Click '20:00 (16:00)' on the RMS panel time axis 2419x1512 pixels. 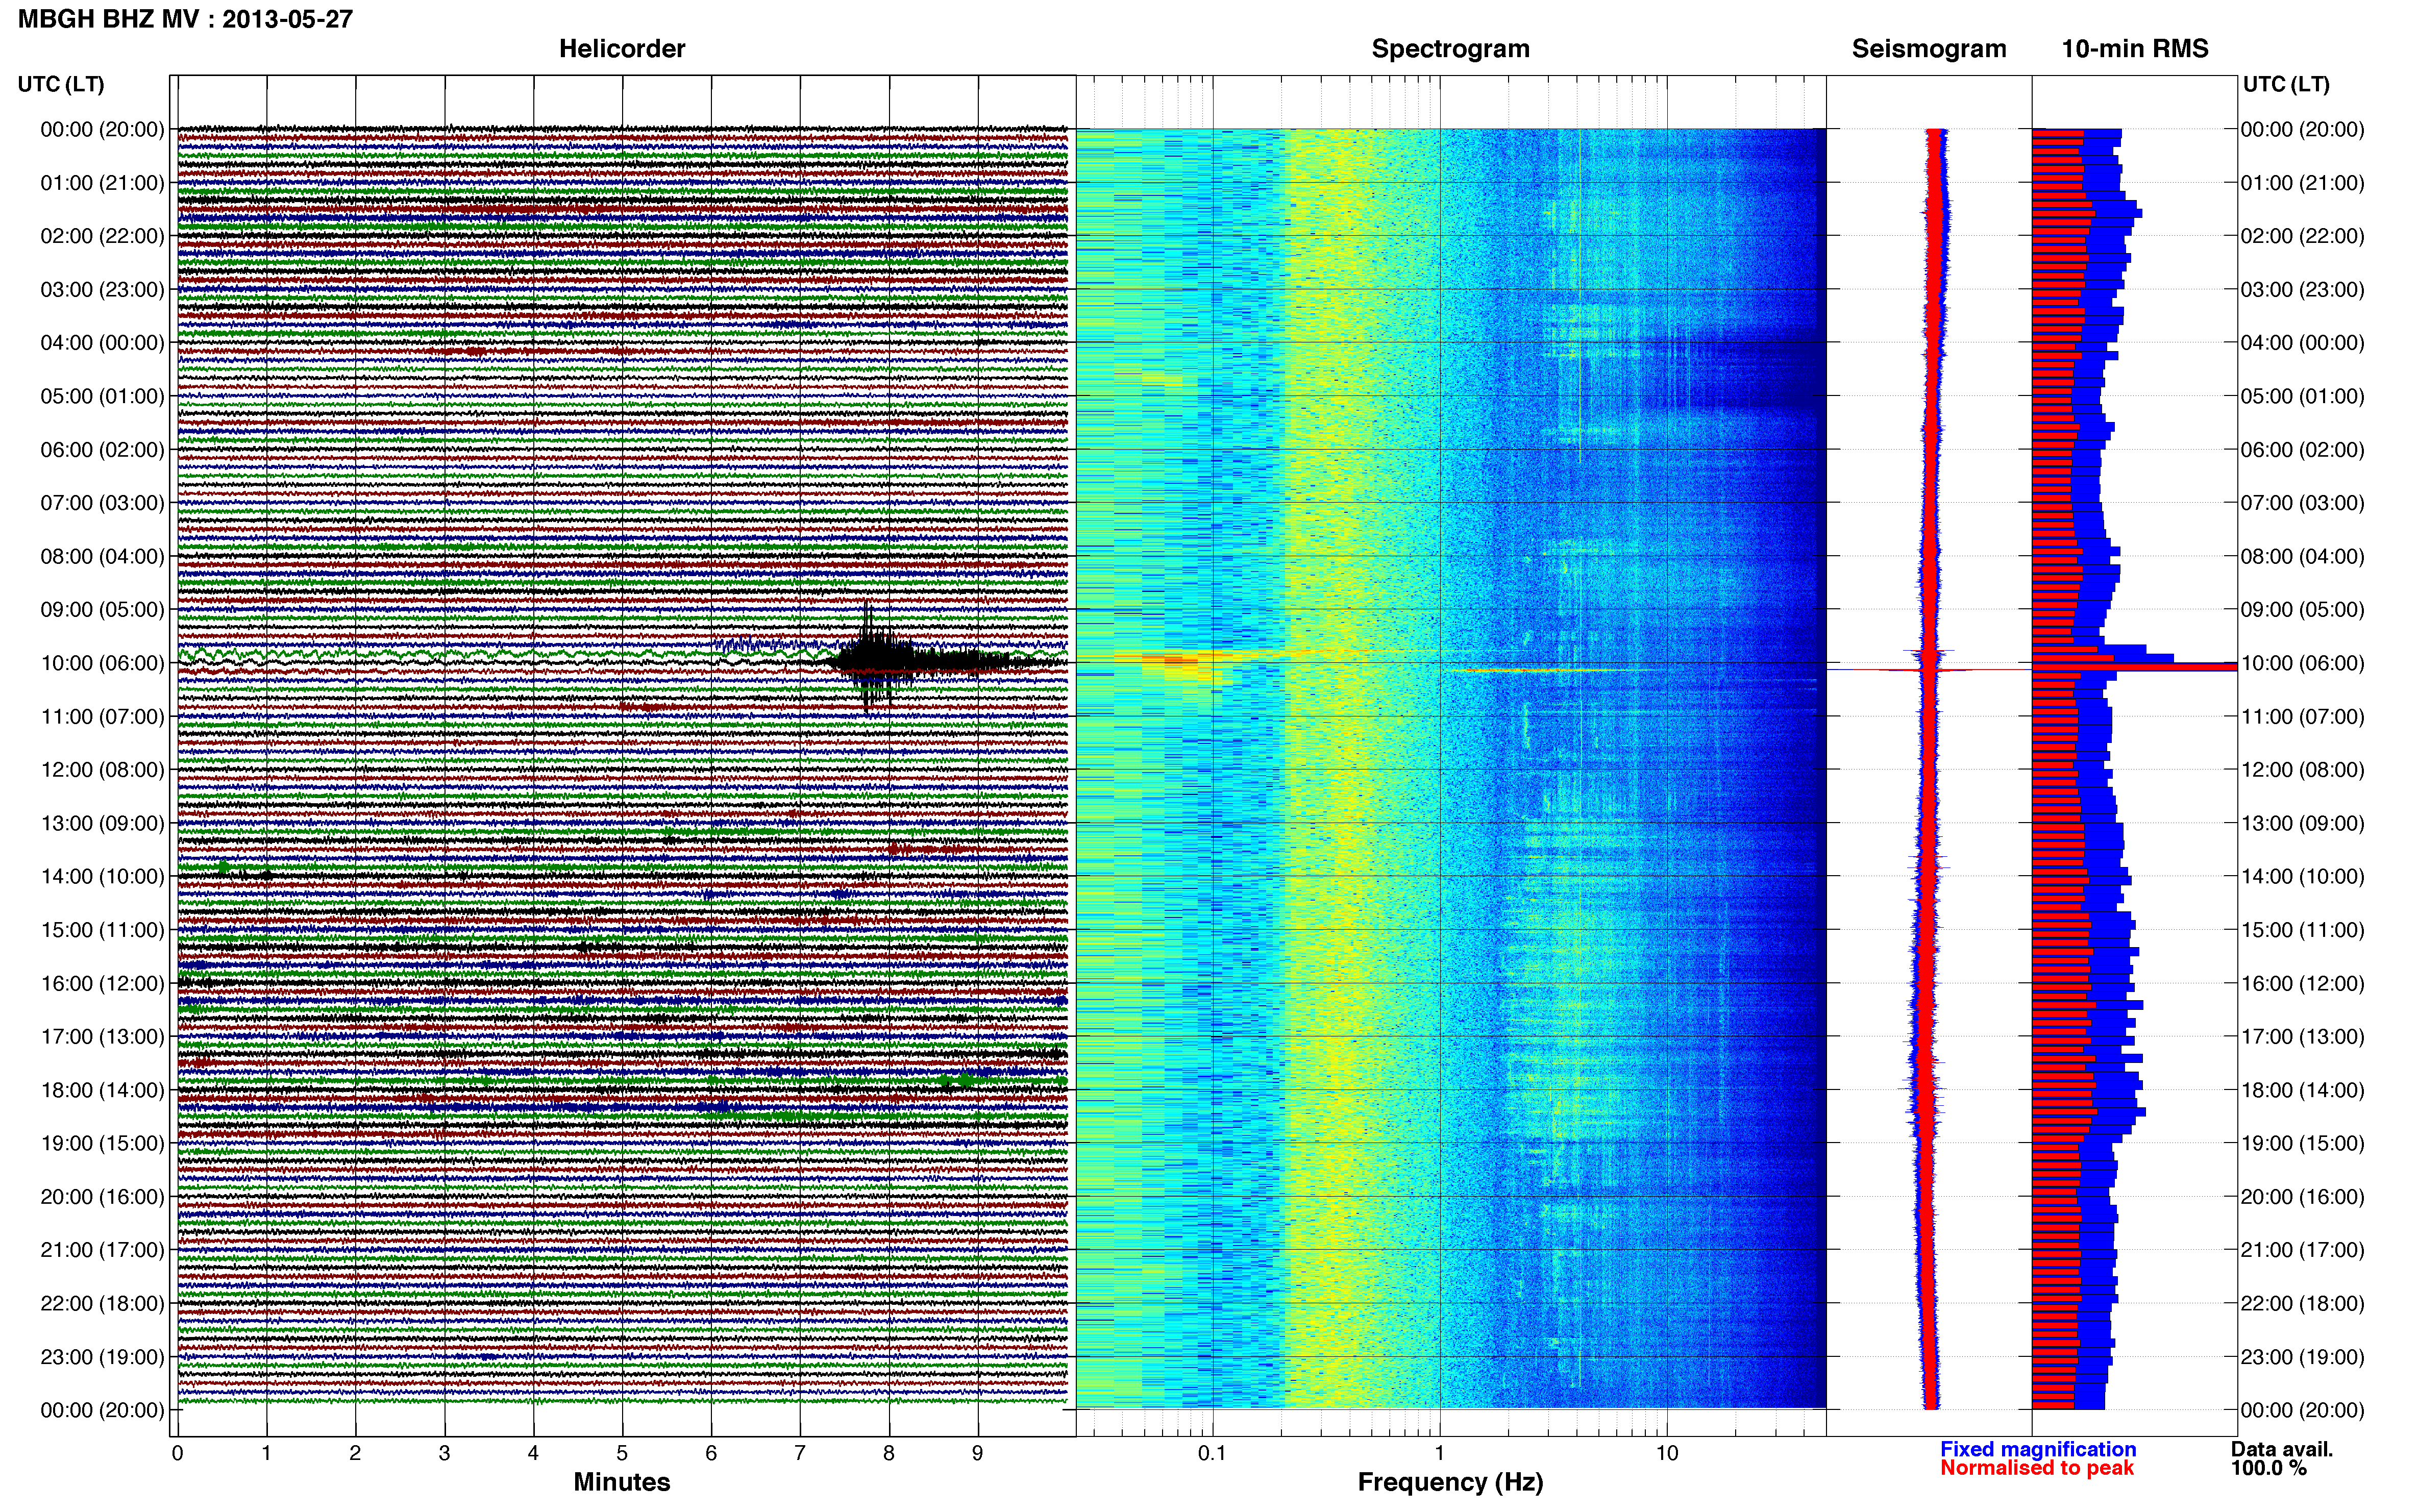click(2303, 1197)
